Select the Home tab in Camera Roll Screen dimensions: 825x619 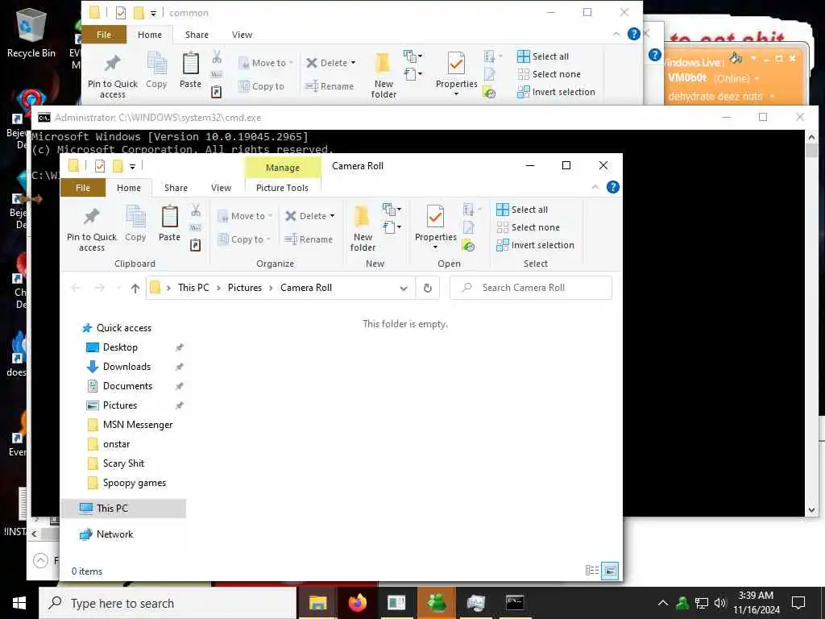[129, 188]
